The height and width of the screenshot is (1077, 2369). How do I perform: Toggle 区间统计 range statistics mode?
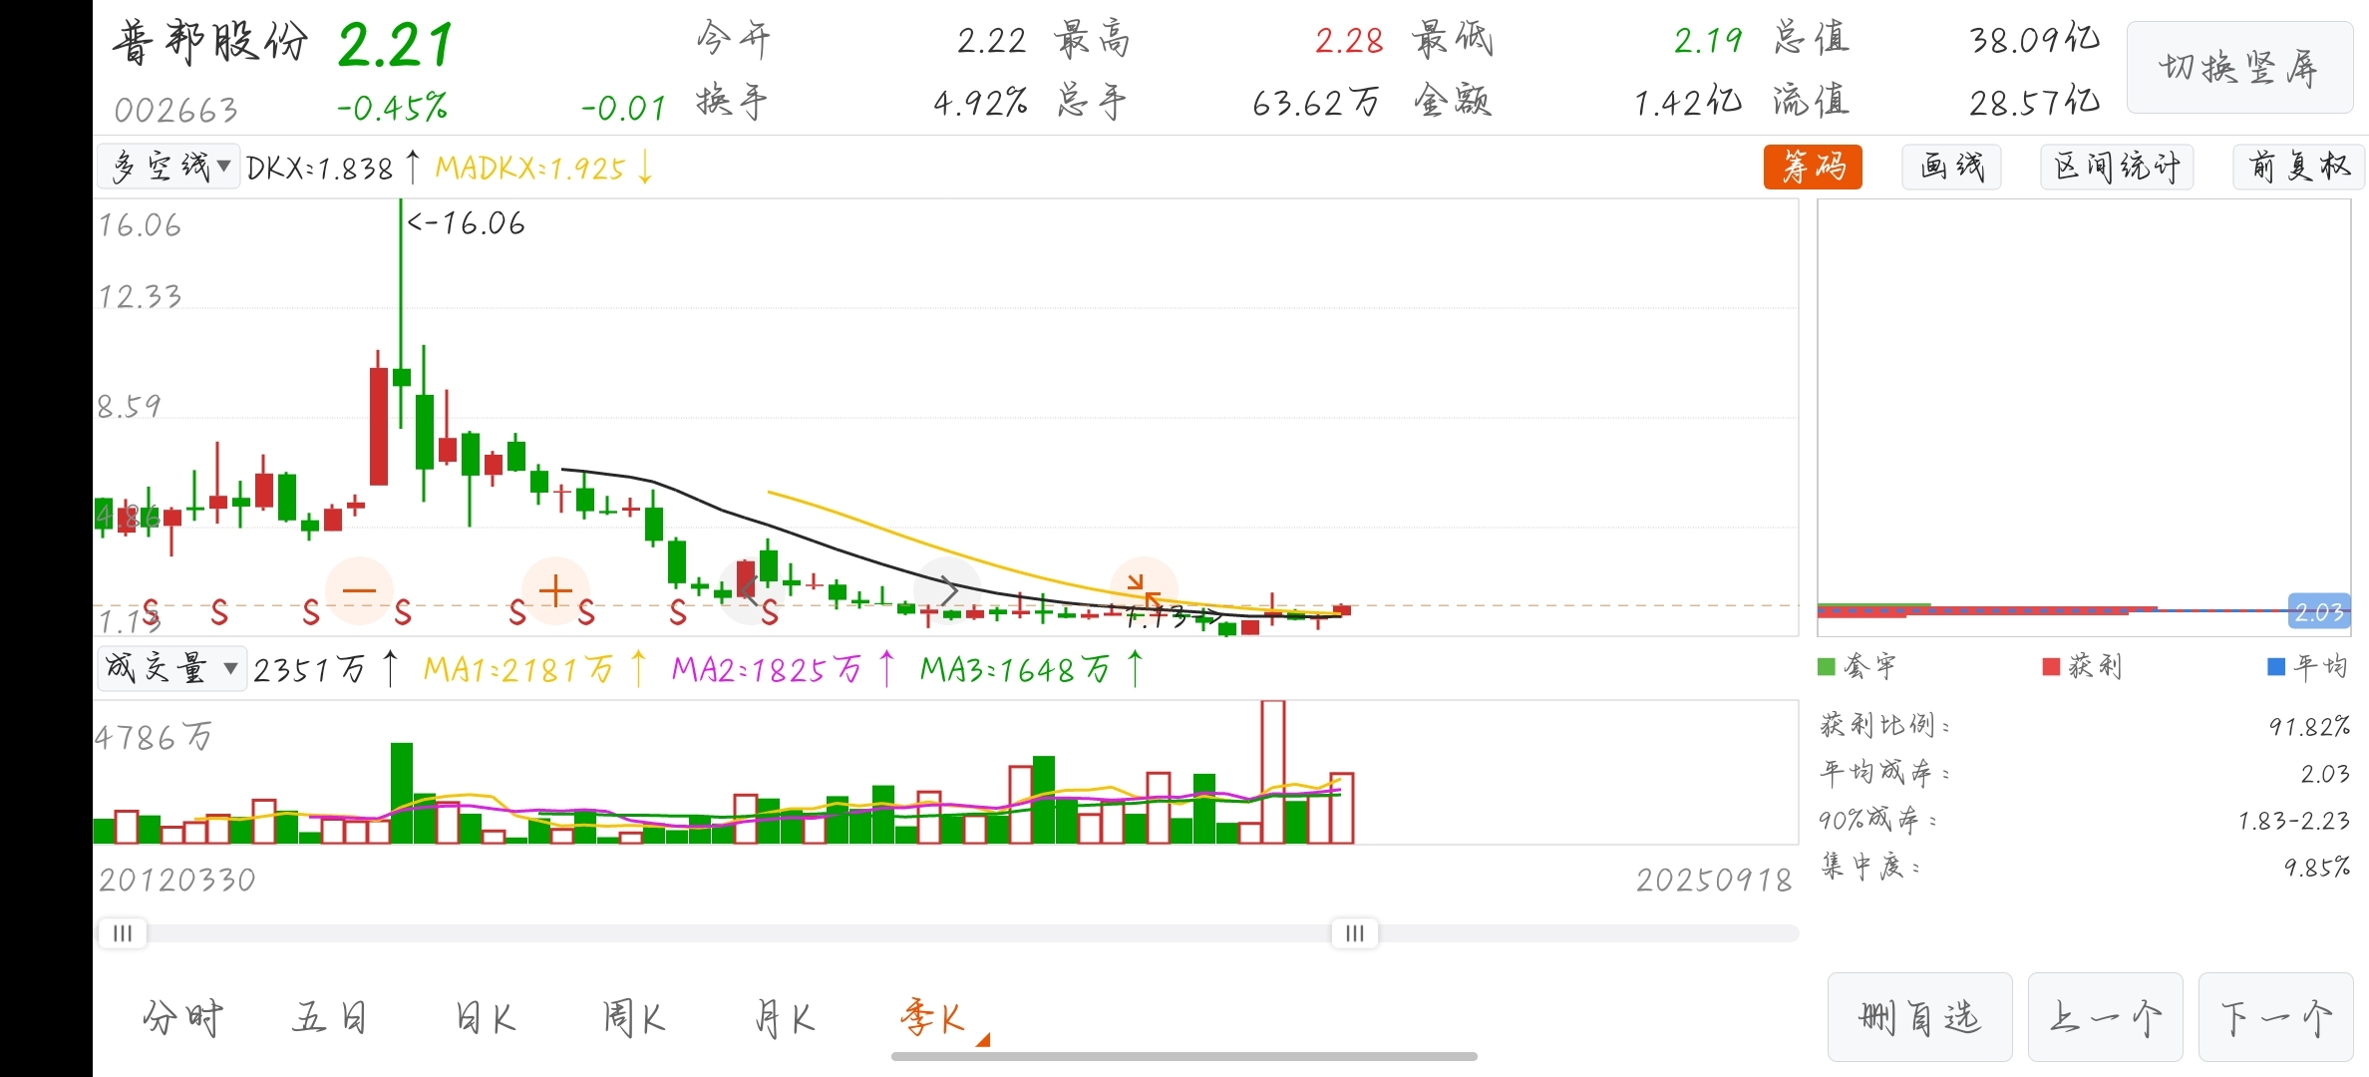2117,167
